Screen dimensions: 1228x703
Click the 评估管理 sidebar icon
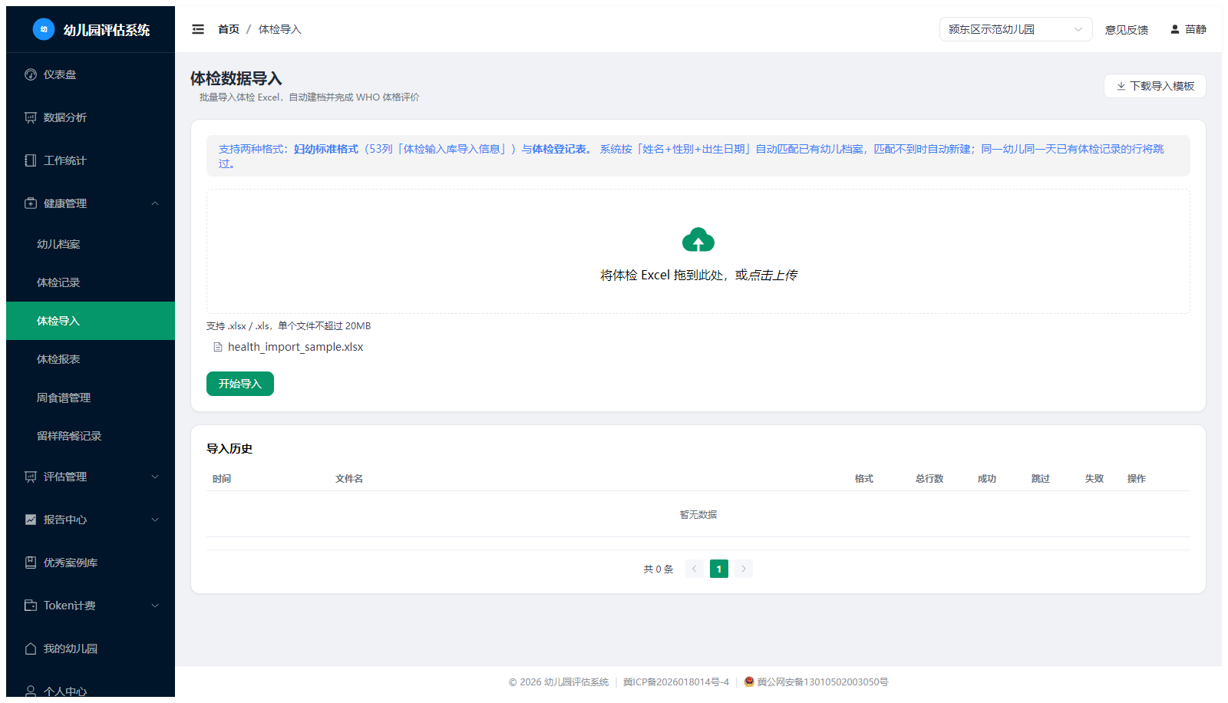(x=31, y=477)
